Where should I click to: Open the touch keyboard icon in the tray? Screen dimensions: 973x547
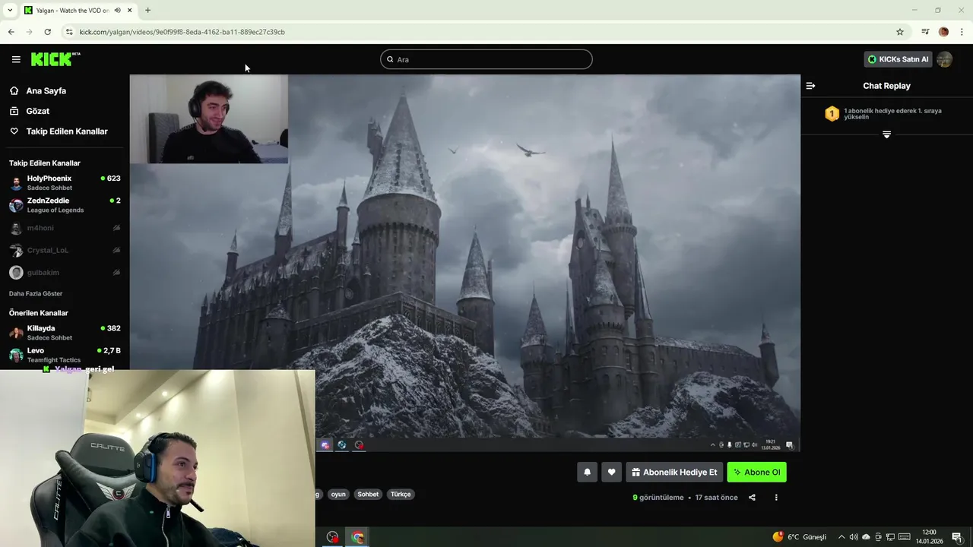pos(905,537)
